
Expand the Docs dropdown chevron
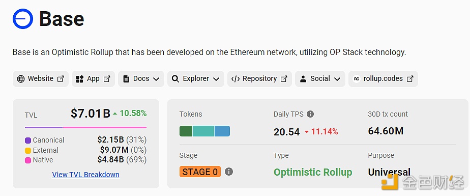click(x=156, y=79)
